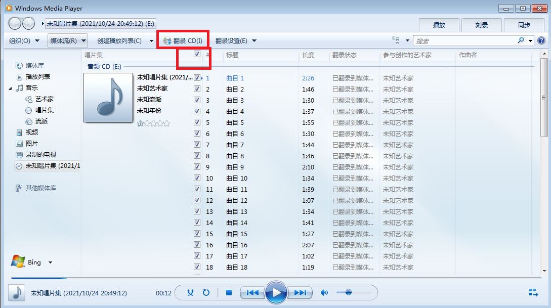This screenshot has height=308, width=551.
Task: Uncheck the checkbox for 曲目 5
Action: (197, 122)
